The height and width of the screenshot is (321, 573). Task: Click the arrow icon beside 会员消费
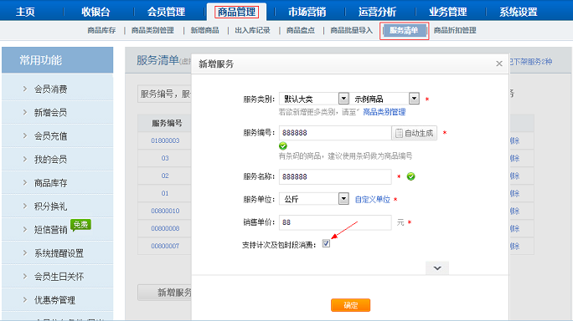[25, 89]
